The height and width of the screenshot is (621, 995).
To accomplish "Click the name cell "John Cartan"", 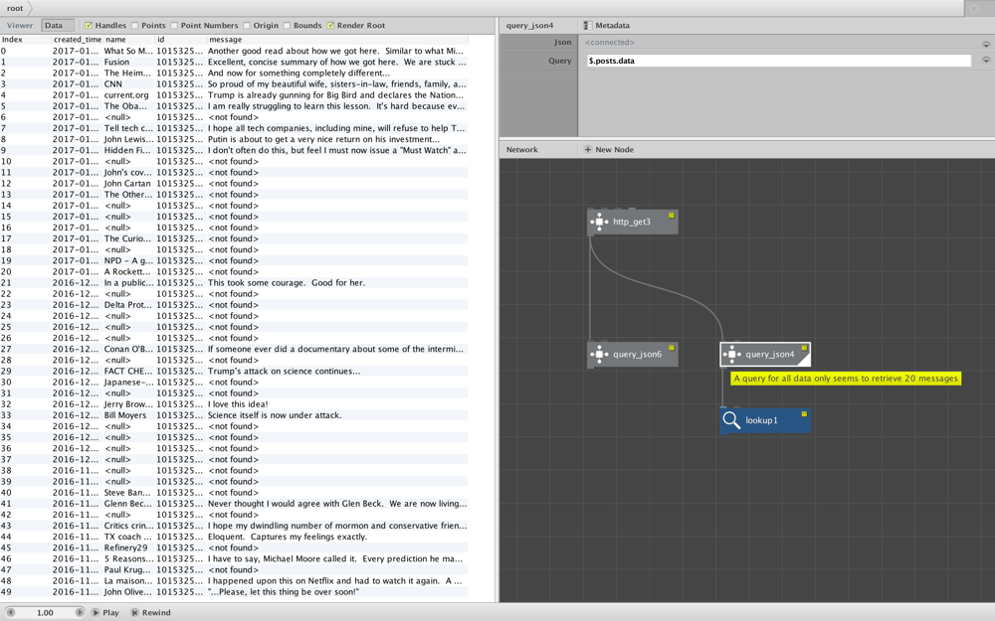I will point(127,184).
